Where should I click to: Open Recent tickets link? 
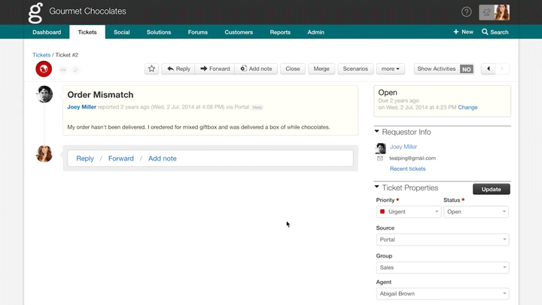[407, 169]
